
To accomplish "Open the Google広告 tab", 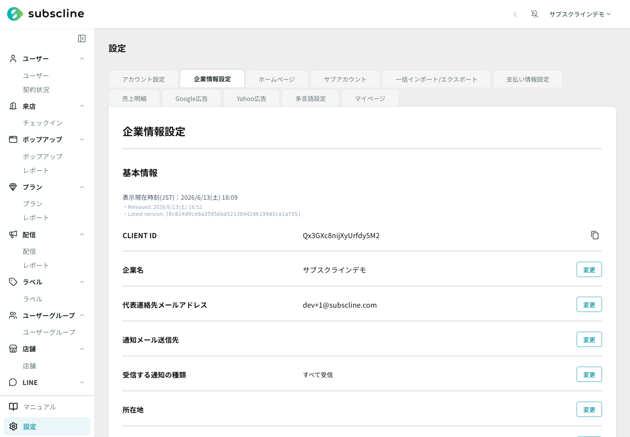I will pos(192,98).
